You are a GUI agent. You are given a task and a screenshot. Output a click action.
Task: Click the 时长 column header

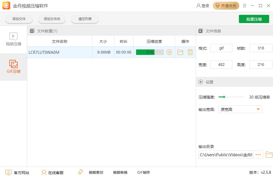(x=124, y=41)
